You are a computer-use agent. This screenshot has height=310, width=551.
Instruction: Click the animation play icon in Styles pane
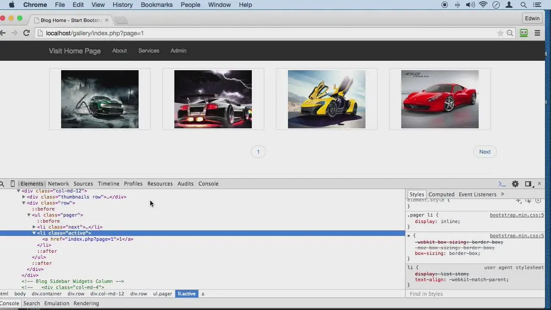pyautogui.click(x=538, y=201)
